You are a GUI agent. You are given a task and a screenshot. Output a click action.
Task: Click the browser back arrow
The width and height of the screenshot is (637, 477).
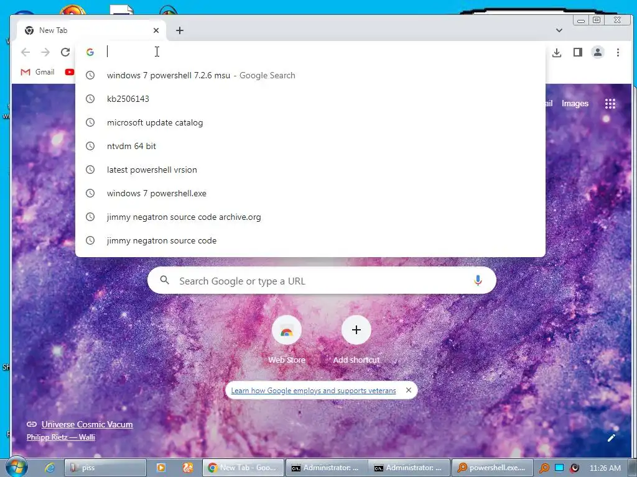26,52
